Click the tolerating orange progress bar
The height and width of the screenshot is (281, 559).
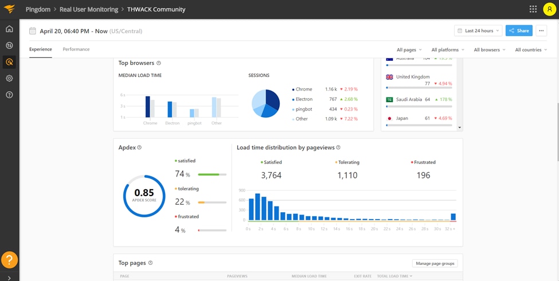coord(212,202)
